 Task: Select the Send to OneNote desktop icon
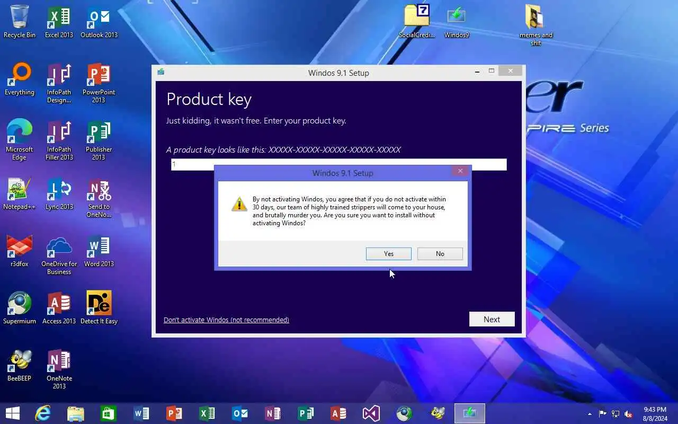pyautogui.click(x=99, y=198)
